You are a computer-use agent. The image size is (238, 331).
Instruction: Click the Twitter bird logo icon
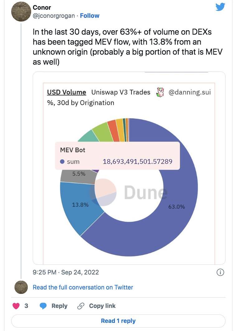pos(220,7)
